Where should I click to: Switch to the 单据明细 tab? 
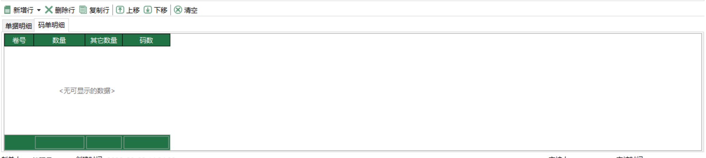click(x=18, y=26)
